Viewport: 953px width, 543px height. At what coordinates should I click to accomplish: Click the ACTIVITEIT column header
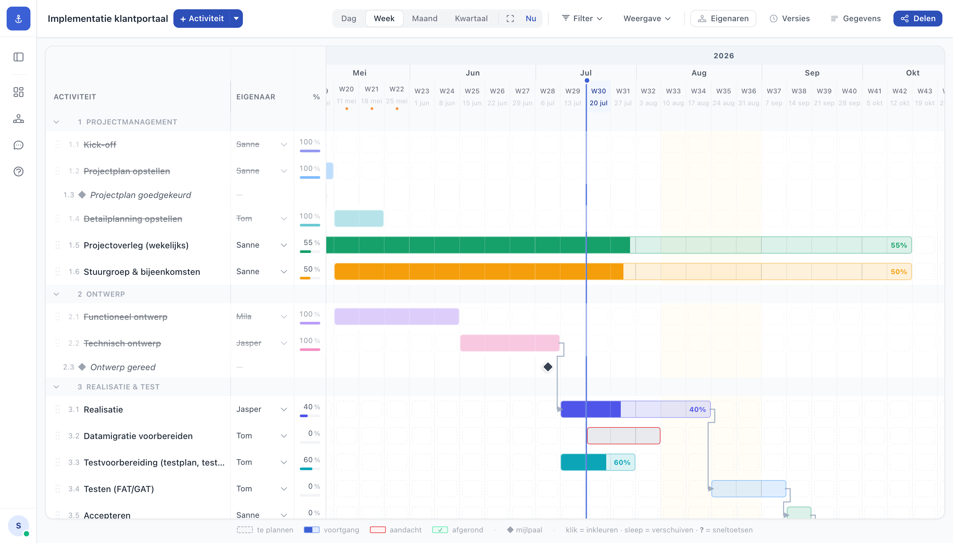pyautogui.click(x=75, y=97)
